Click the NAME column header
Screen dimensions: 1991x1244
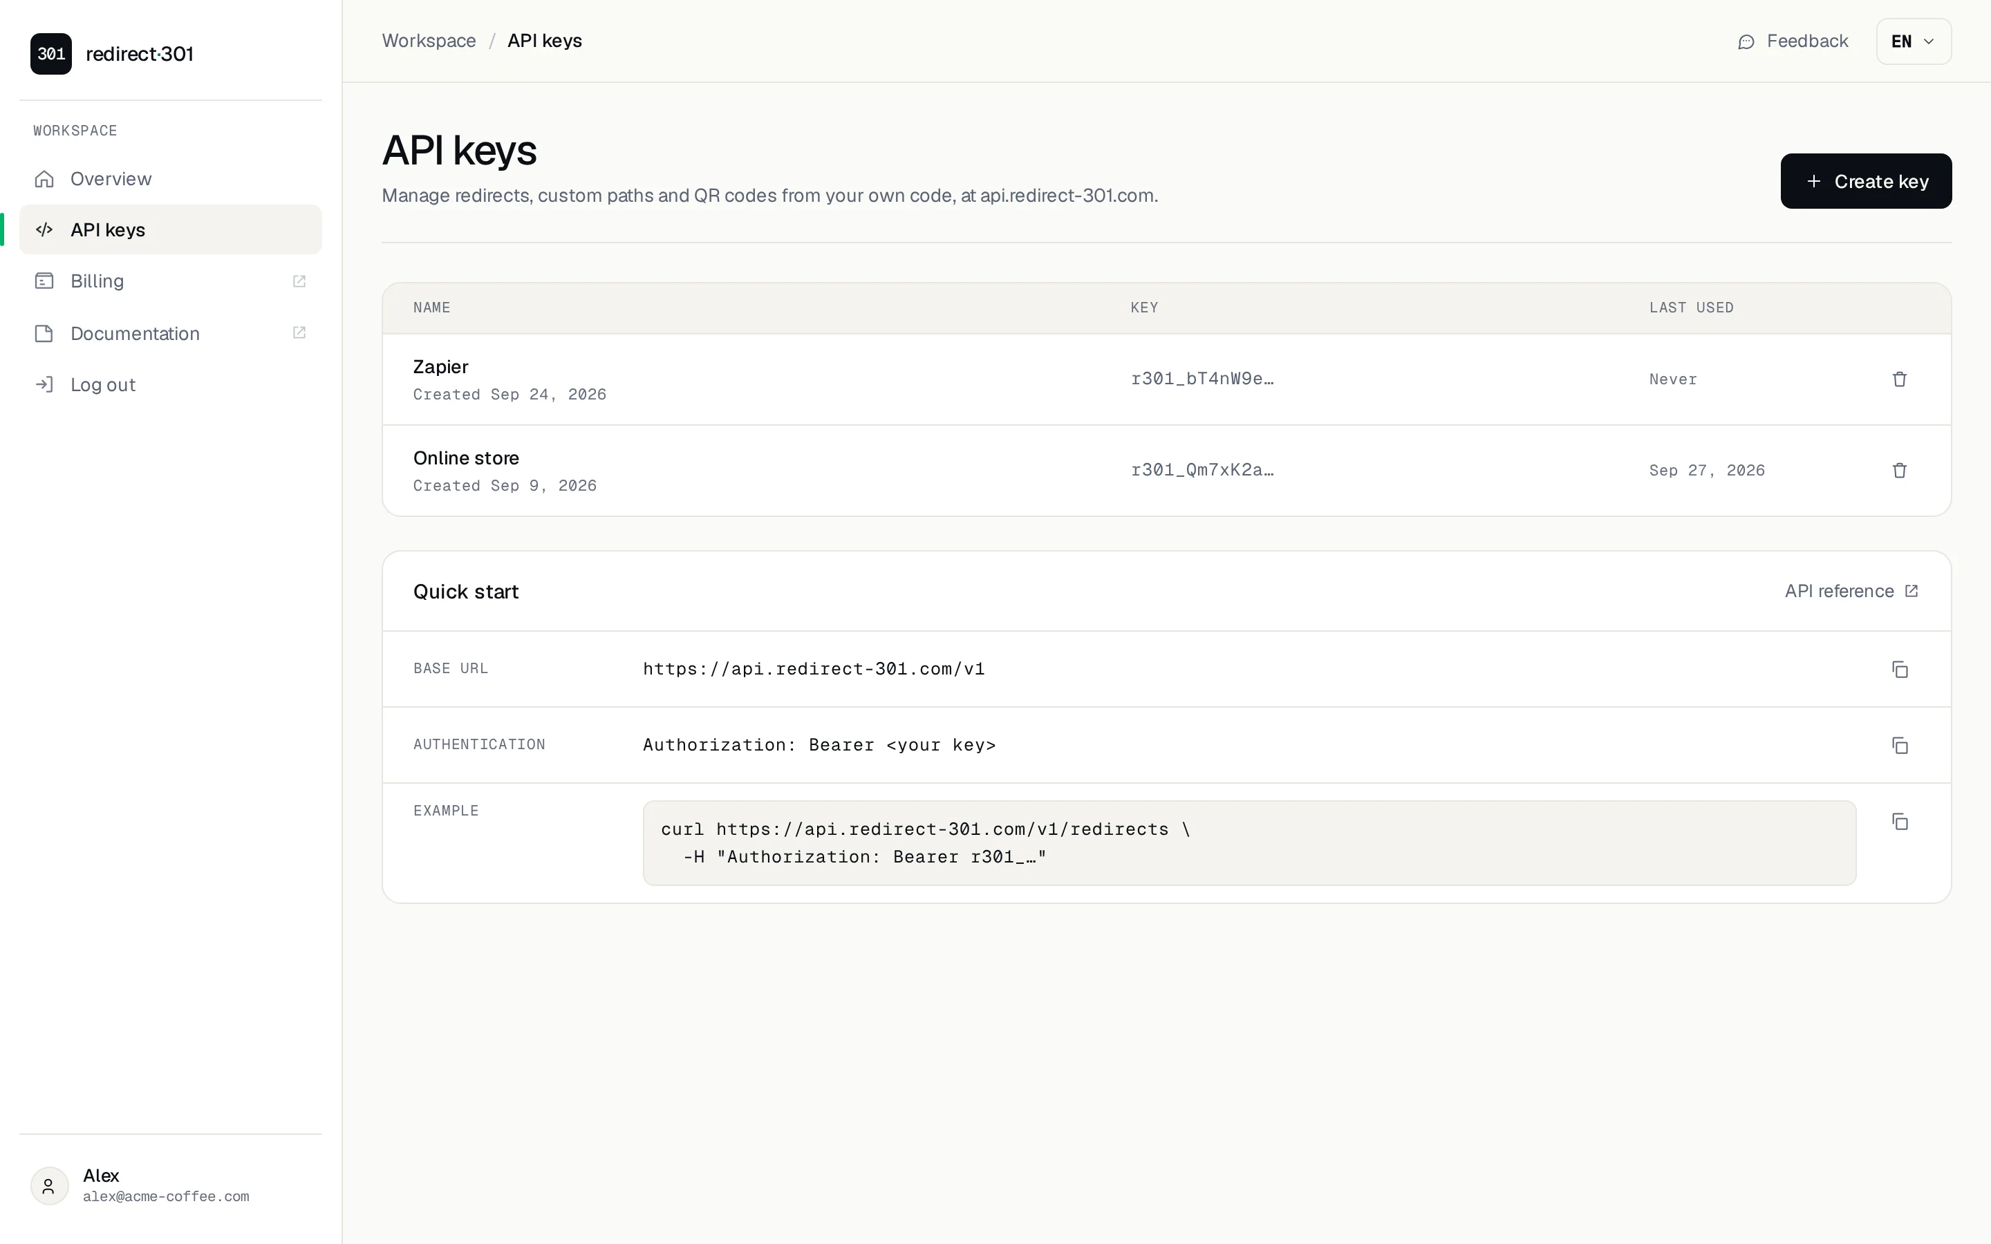tap(431, 308)
